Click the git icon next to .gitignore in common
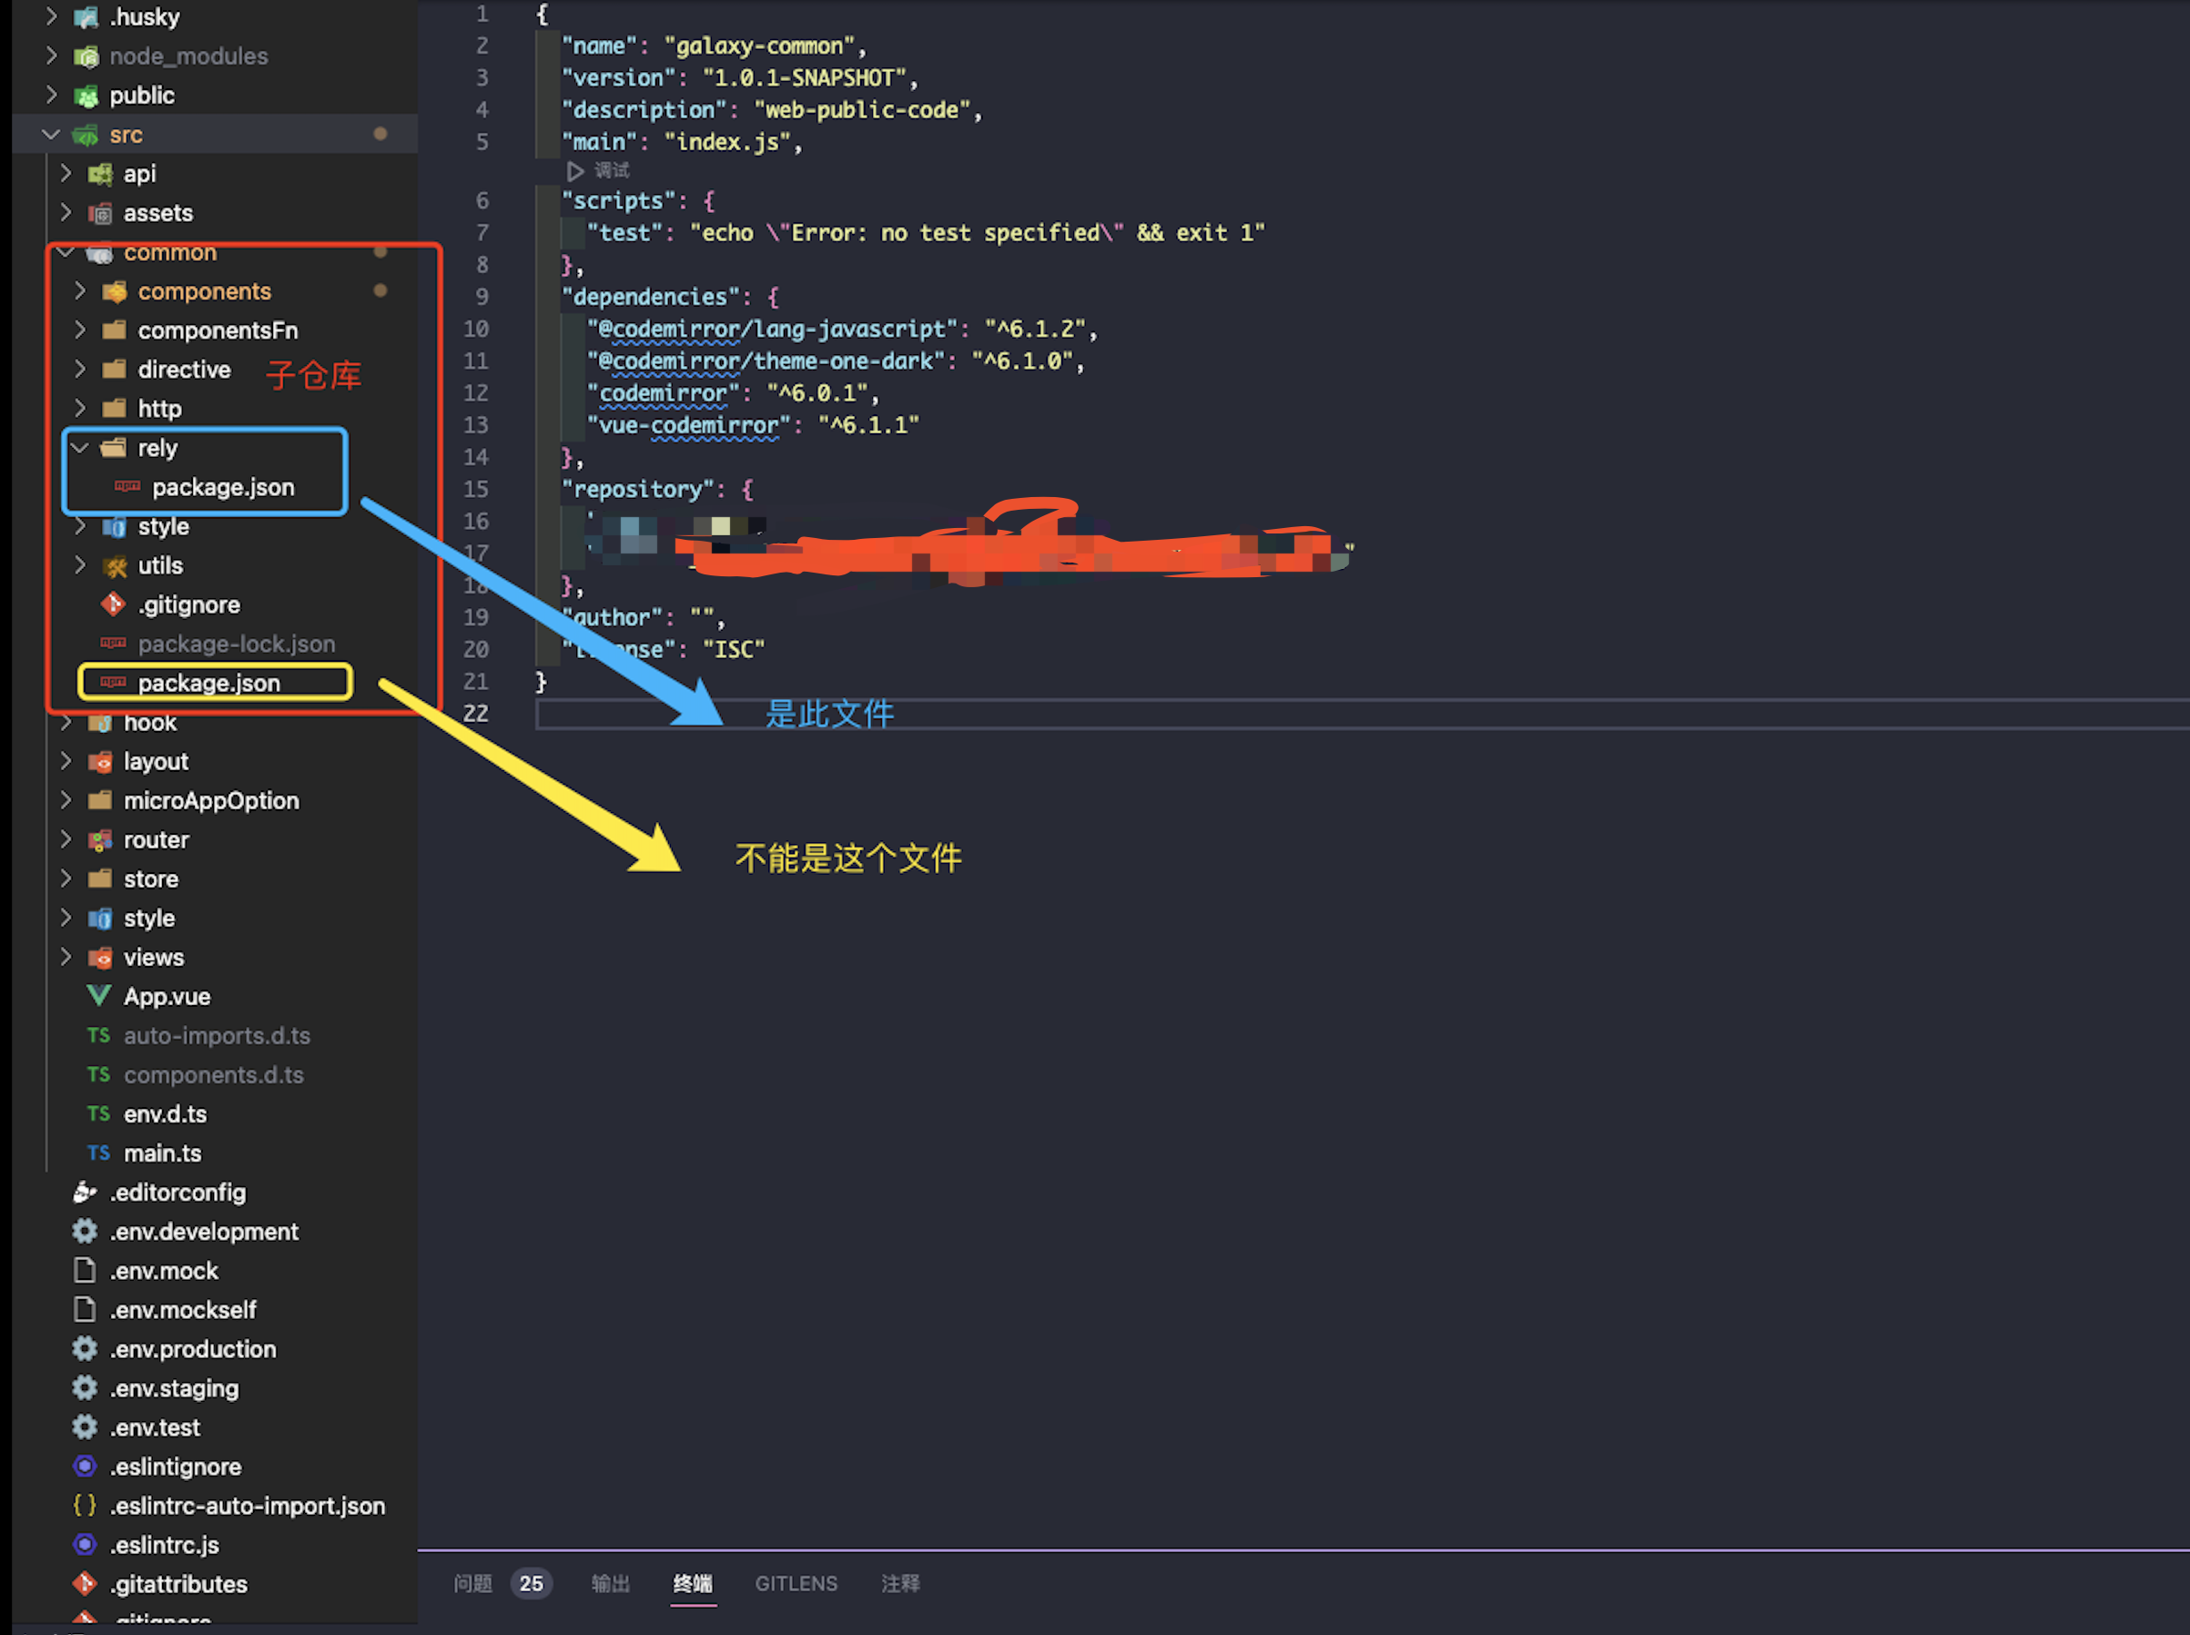 click(x=113, y=604)
